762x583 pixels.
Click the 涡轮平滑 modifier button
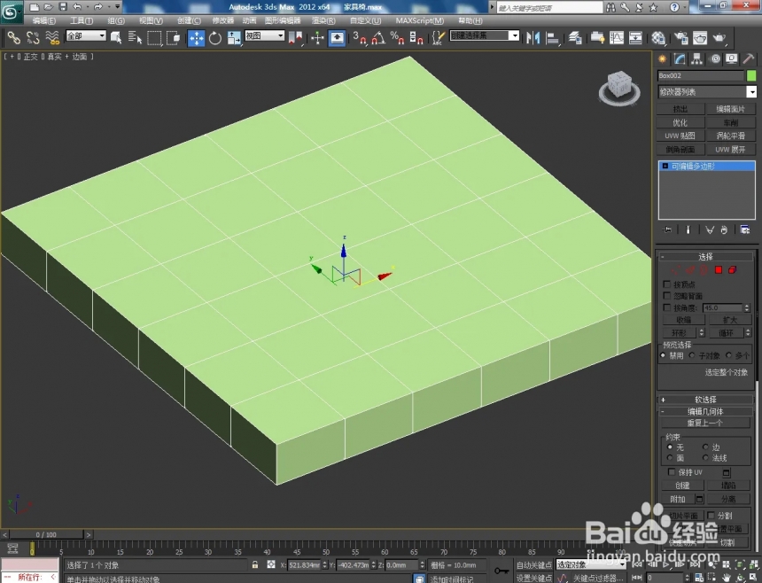tap(731, 136)
